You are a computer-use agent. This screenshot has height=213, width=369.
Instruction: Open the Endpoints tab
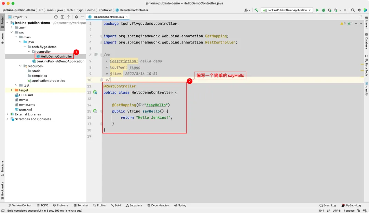tap(134, 205)
